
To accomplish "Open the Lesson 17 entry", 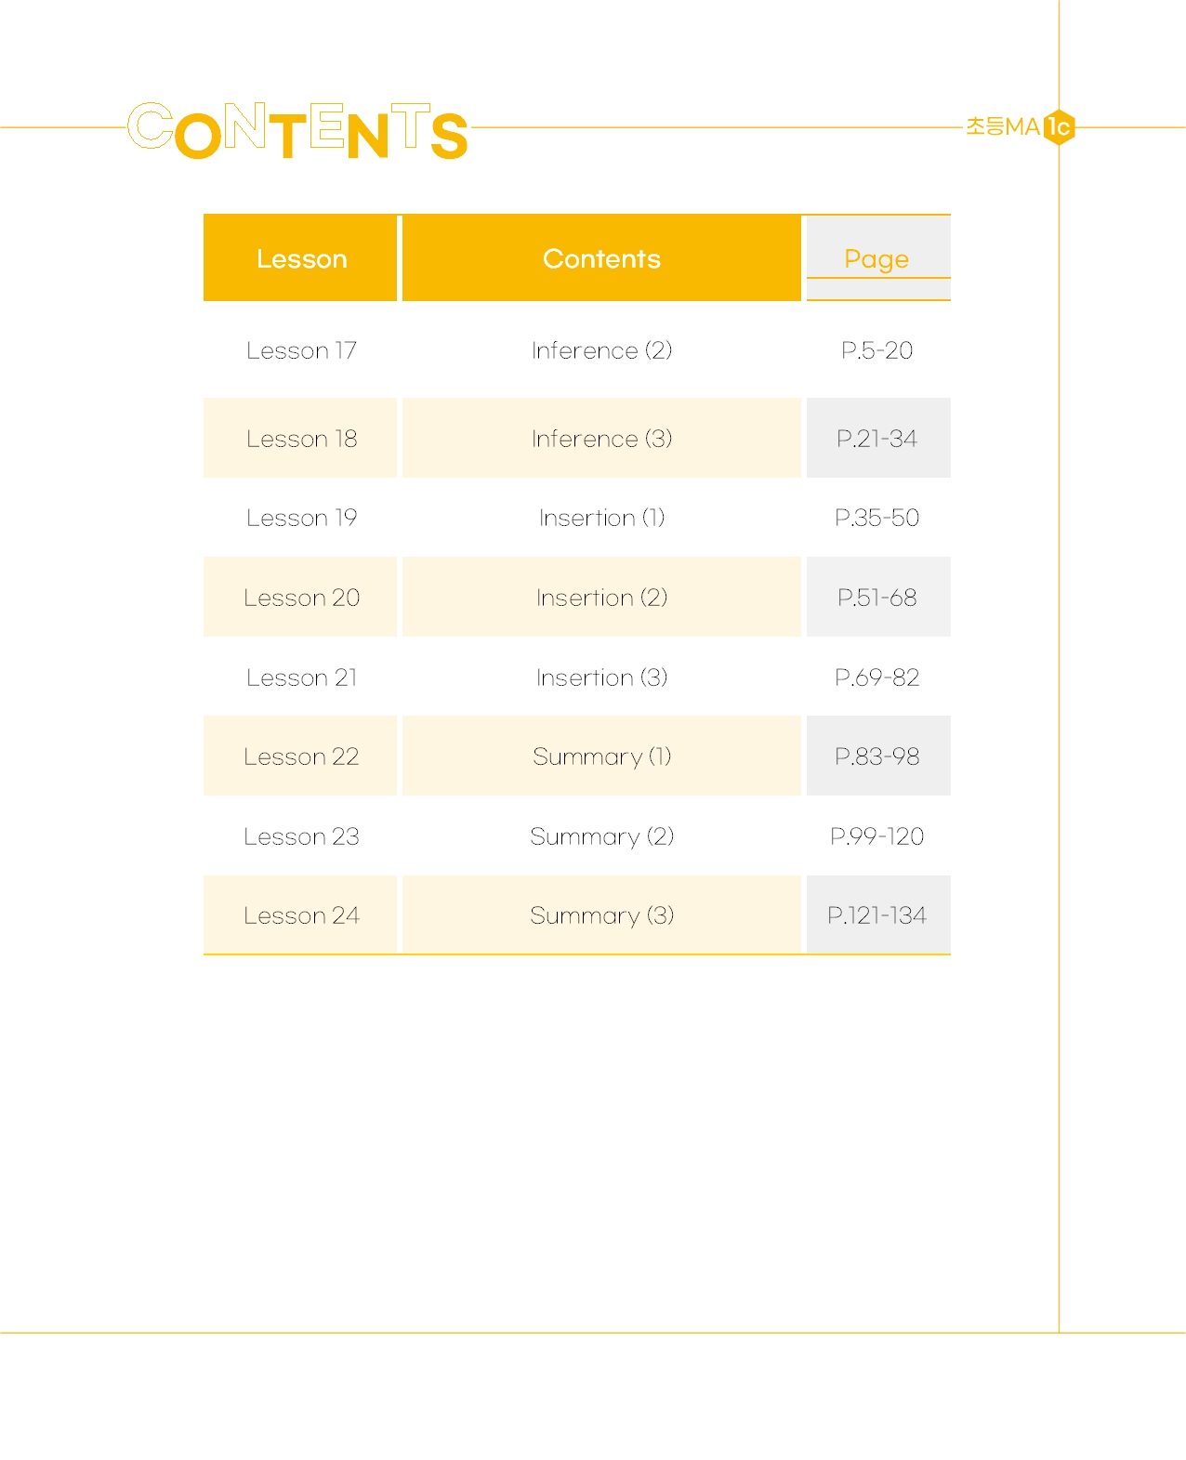I will tap(301, 350).
